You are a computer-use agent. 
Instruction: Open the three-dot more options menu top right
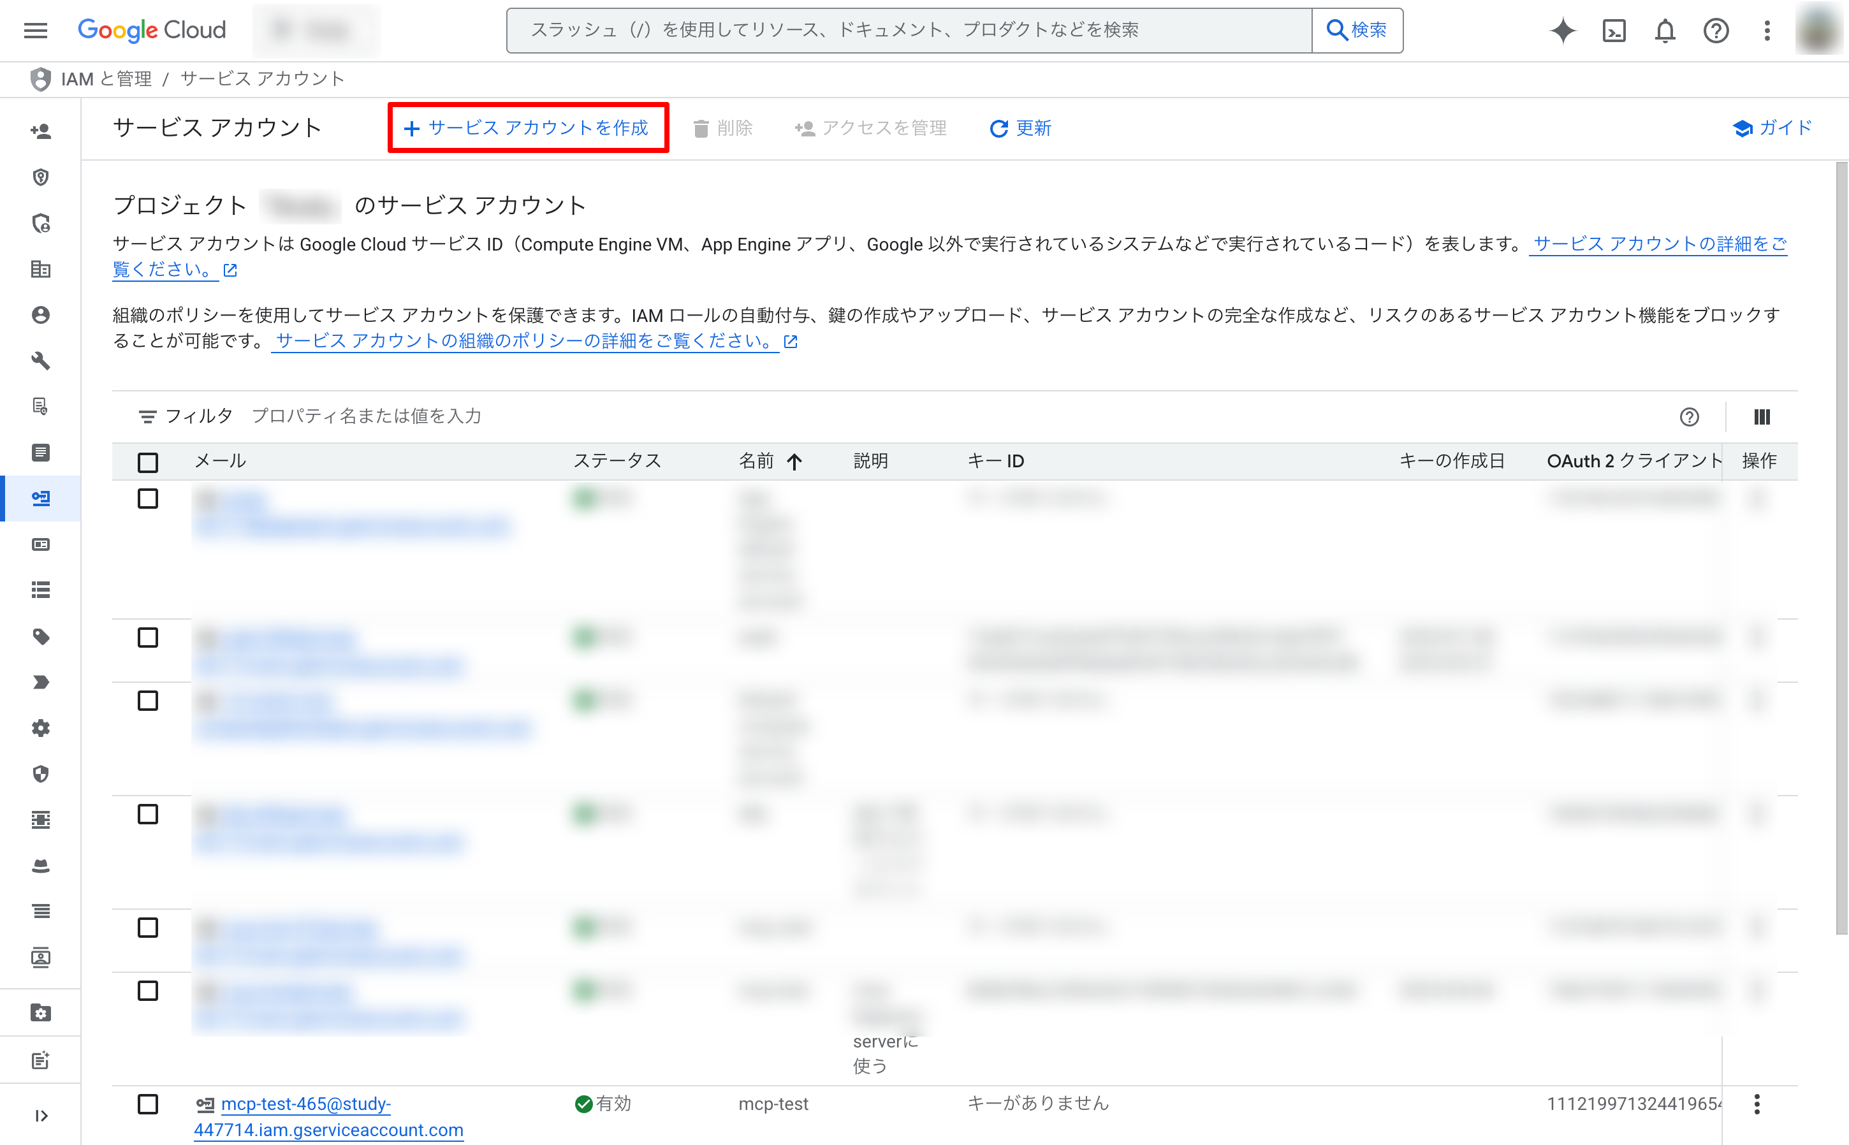pos(1767,31)
